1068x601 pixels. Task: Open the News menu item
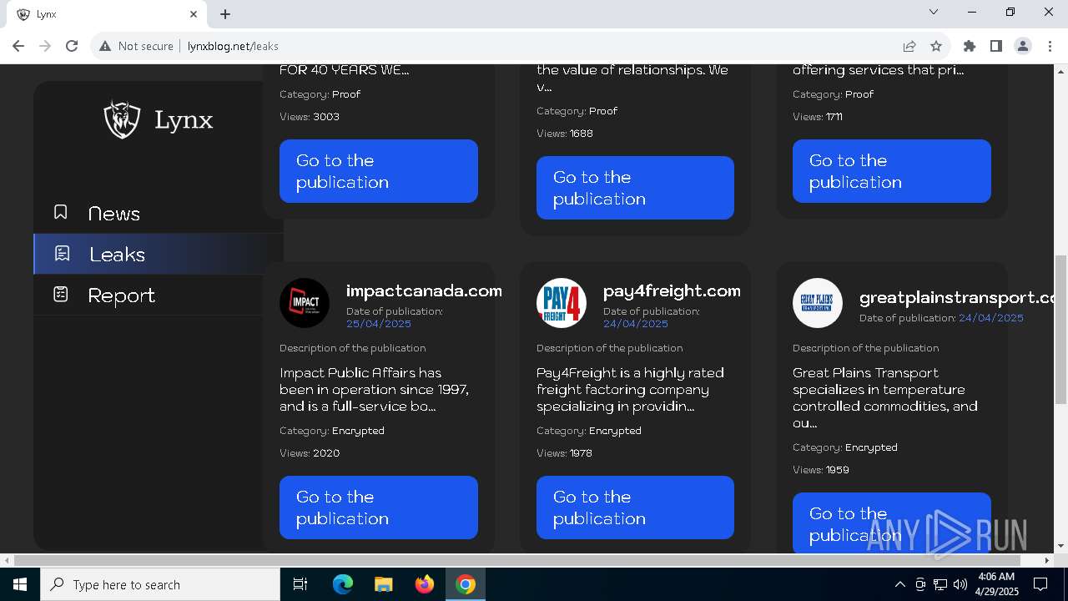pyautogui.click(x=114, y=214)
